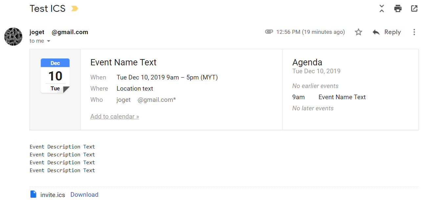Click the invite.ics file icon
This screenshot has width=421, height=201.
(33, 194)
